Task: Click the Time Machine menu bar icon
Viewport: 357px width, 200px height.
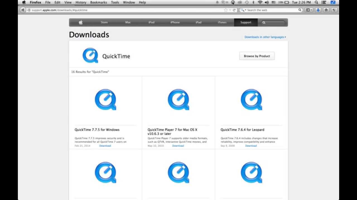Action: pos(247,2)
